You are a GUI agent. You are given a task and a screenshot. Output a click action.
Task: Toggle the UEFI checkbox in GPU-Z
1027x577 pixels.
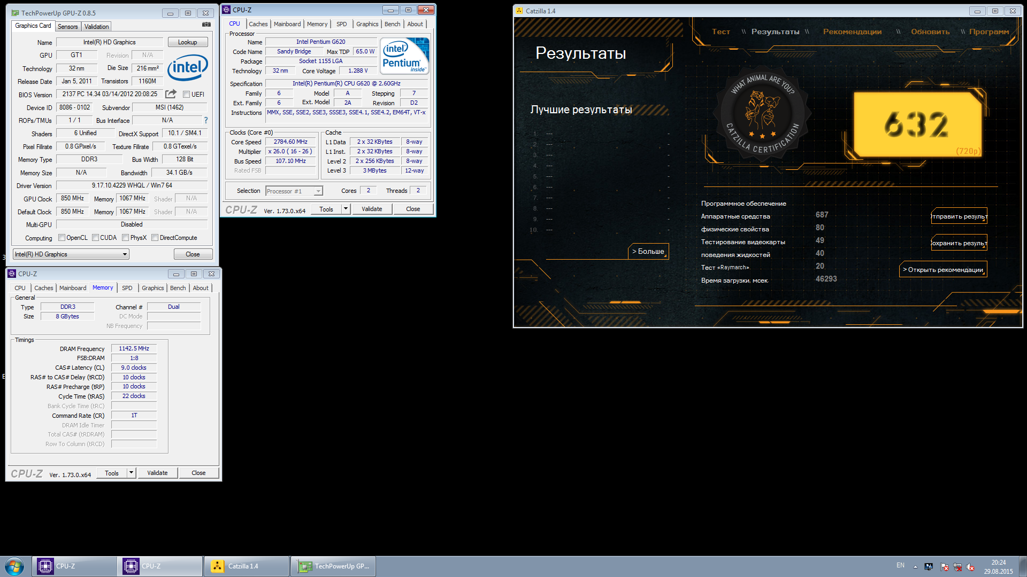186,95
